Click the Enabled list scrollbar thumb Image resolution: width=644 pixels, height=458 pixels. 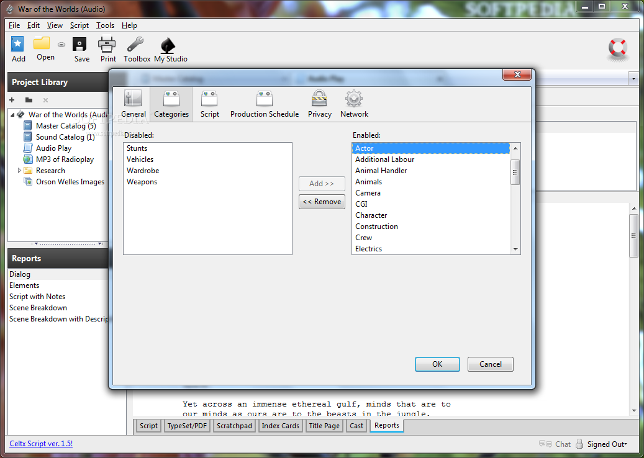pos(515,173)
